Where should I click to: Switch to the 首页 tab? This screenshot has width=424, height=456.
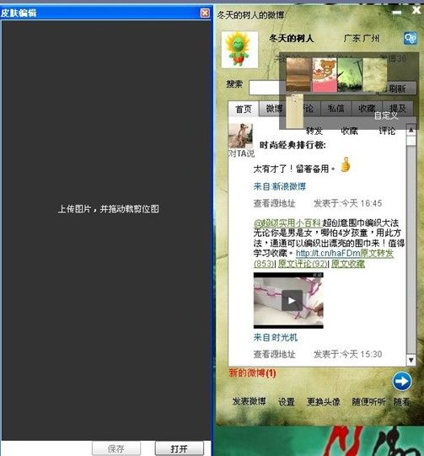click(244, 109)
